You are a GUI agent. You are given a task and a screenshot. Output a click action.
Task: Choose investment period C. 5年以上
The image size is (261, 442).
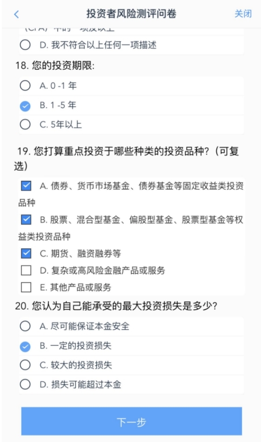[131, 124]
